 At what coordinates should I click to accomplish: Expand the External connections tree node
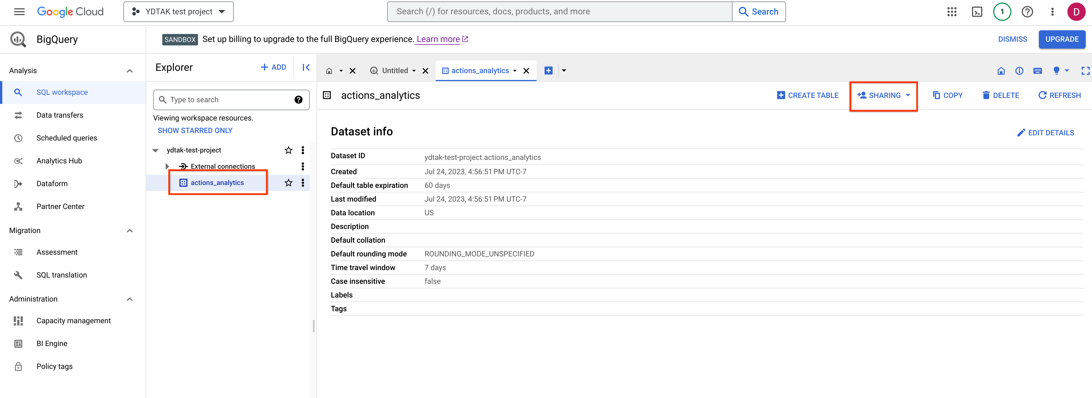pyautogui.click(x=167, y=166)
